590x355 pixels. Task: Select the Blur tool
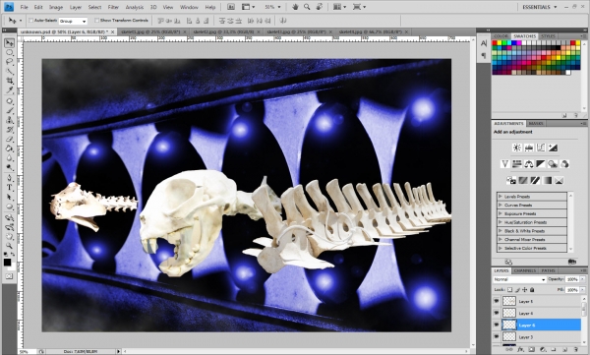click(10, 158)
